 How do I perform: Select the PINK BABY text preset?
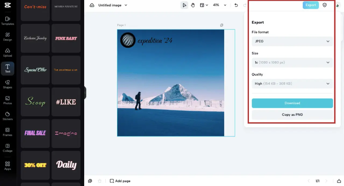[x=66, y=38]
